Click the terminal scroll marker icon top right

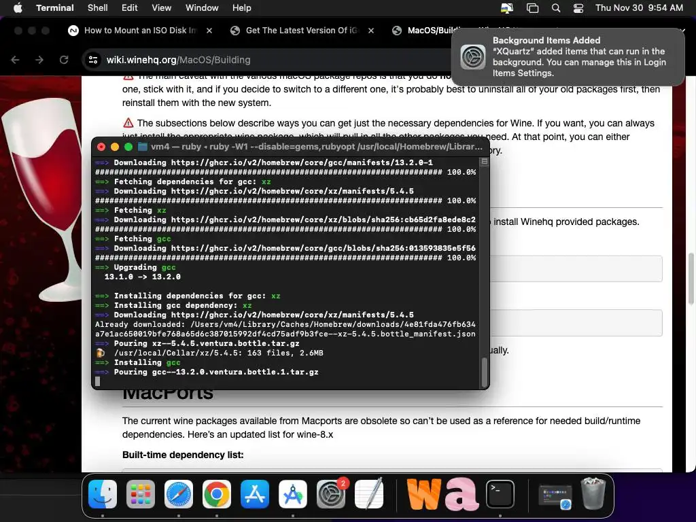point(484,162)
